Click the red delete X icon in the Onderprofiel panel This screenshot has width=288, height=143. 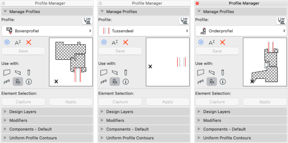(x=223, y=43)
